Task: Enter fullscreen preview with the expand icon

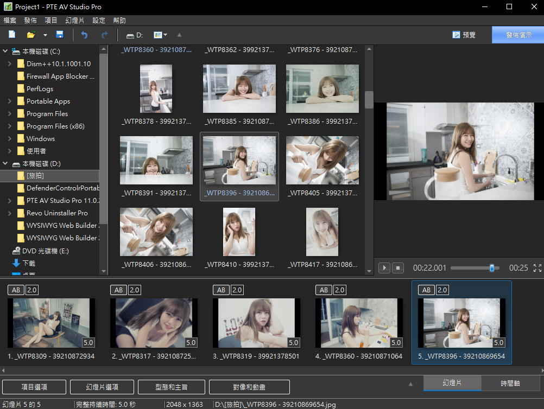Action: click(537, 268)
